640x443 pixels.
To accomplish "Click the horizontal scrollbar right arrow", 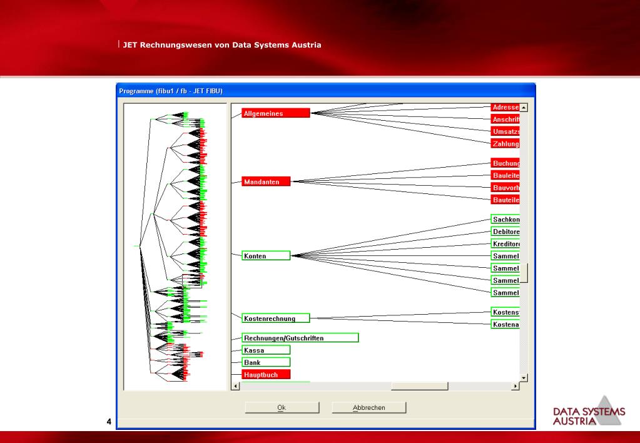I will coord(516,386).
